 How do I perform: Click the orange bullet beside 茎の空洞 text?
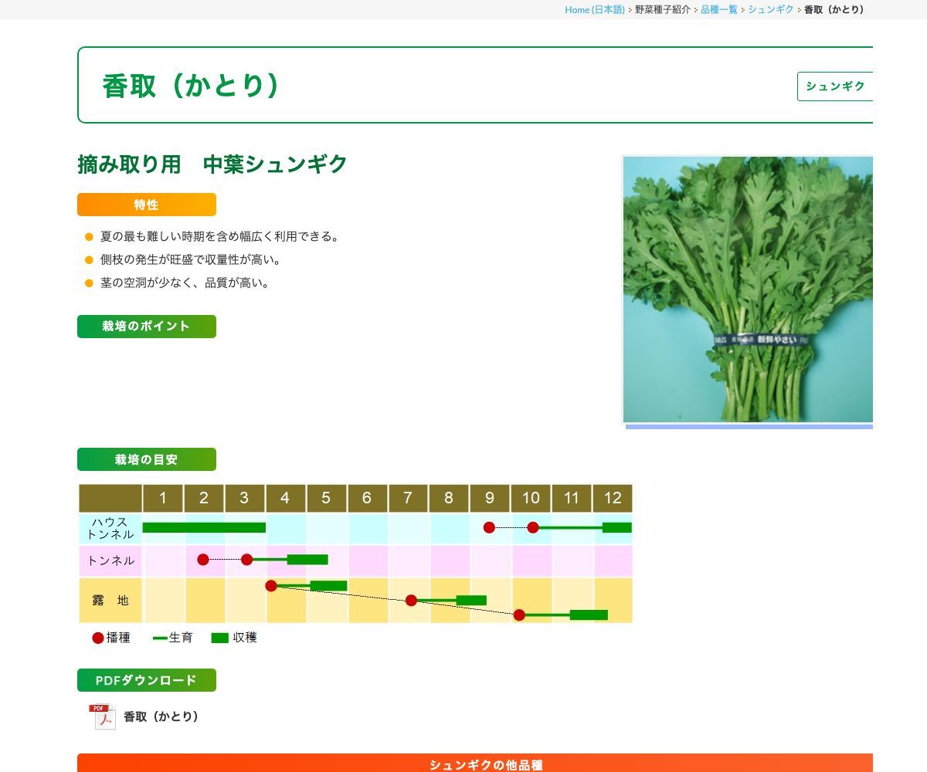point(87,283)
